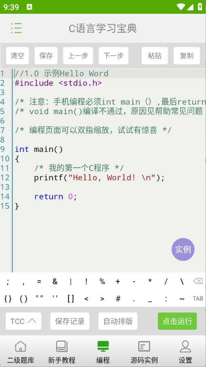Insert the plus sign key

click(118, 282)
